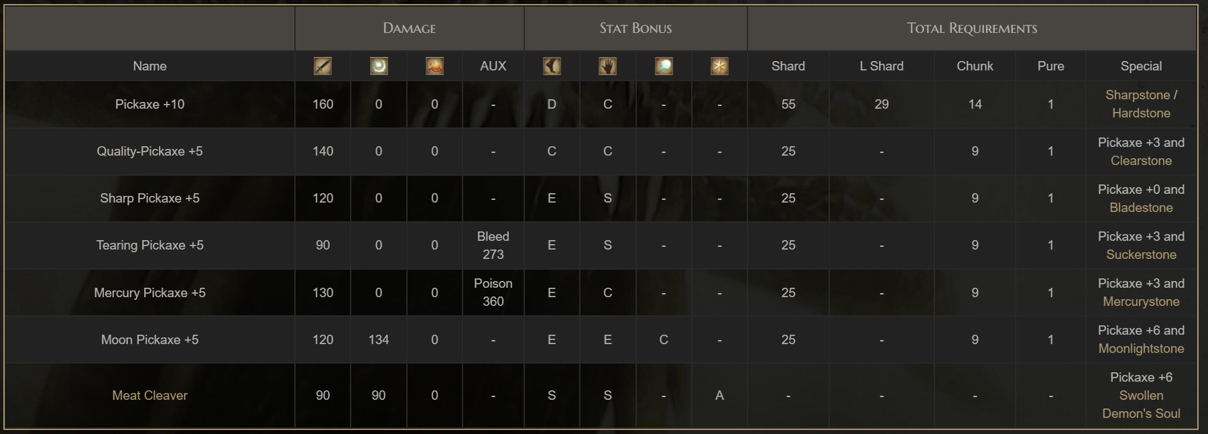The width and height of the screenshot is (1208, 434).
Task: Click the Chunk column header
Action: pyautogui.click(x=975, y=66)
